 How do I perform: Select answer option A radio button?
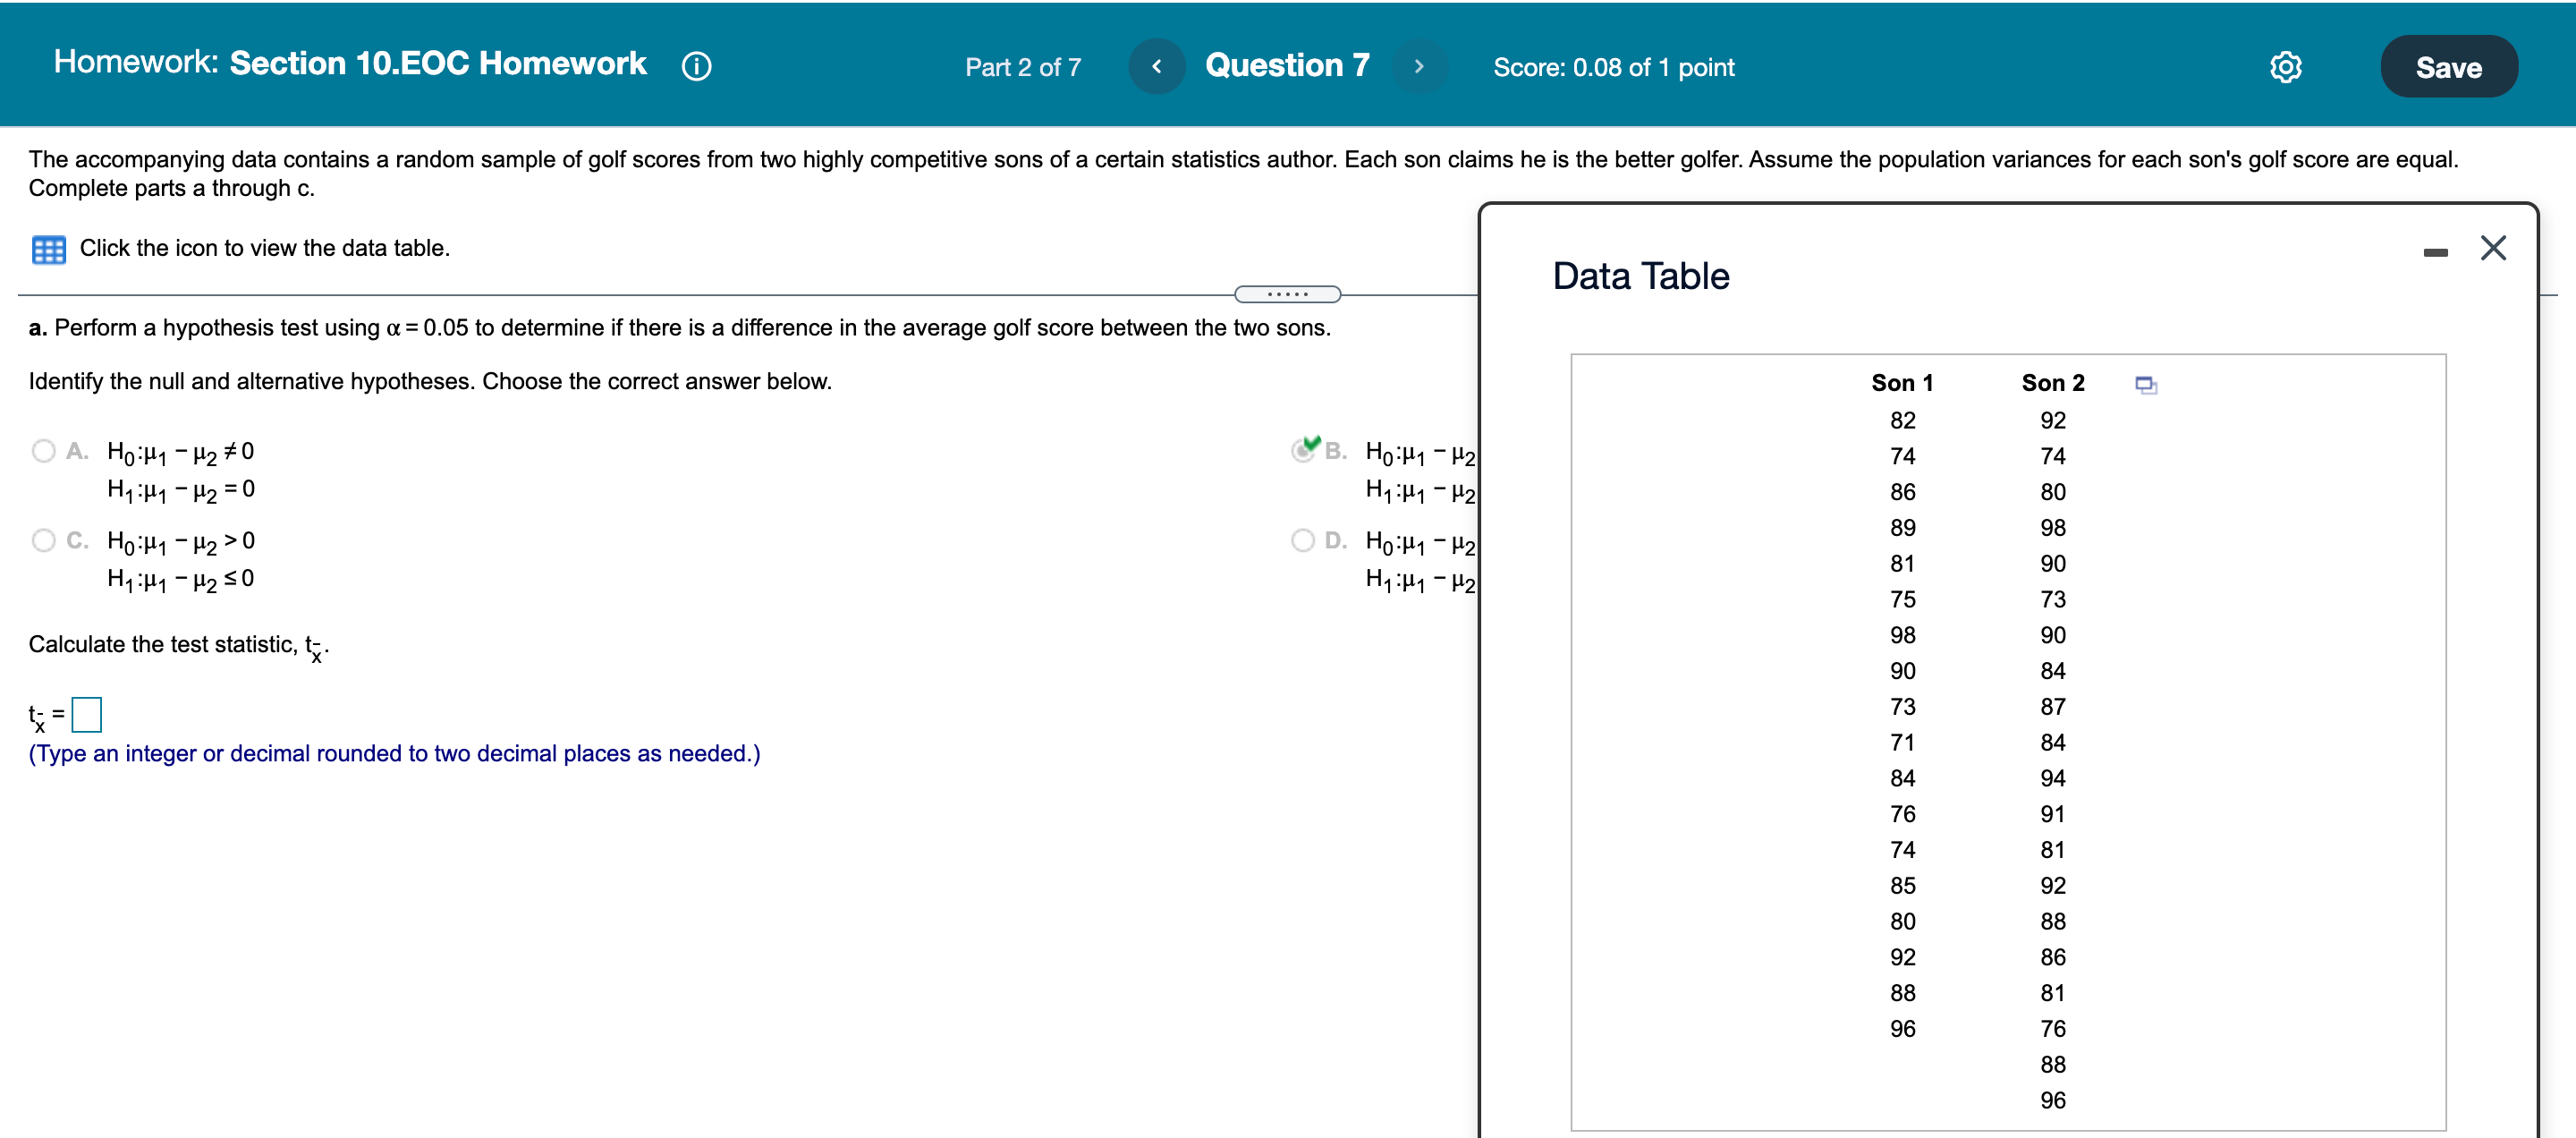43,451
